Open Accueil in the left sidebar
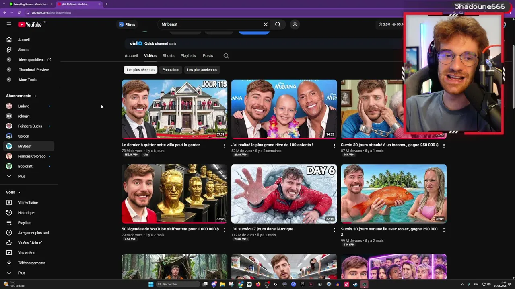This screenshot has width=515, height=289. [x=29, y=40]
